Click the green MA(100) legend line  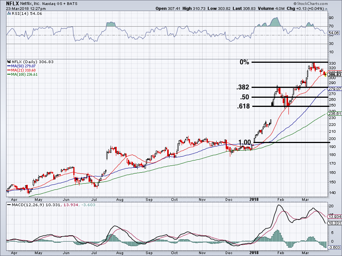point(9,75)
